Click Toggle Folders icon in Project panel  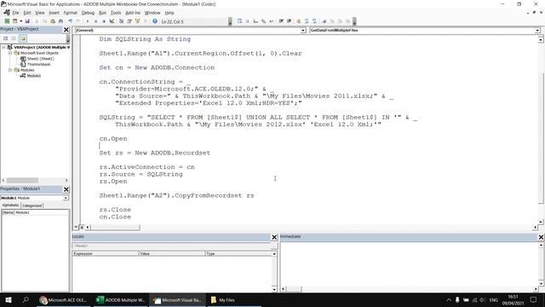point(23,38)
